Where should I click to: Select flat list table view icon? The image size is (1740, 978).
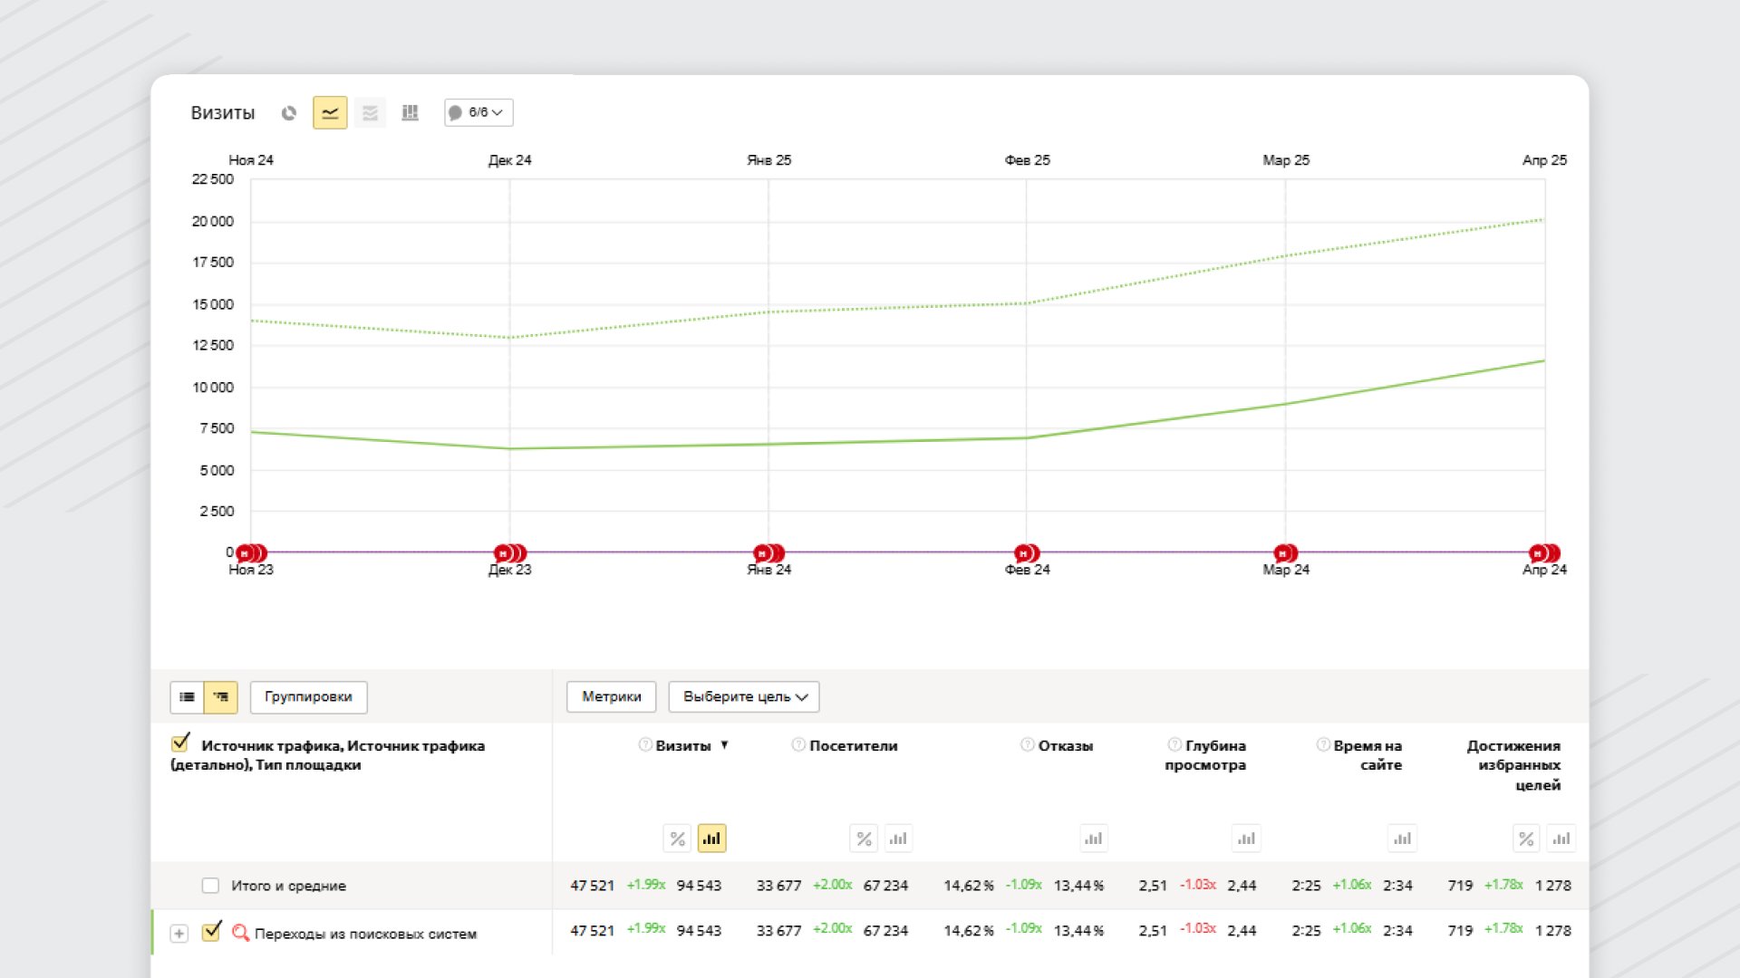click(x=187, y=697)
